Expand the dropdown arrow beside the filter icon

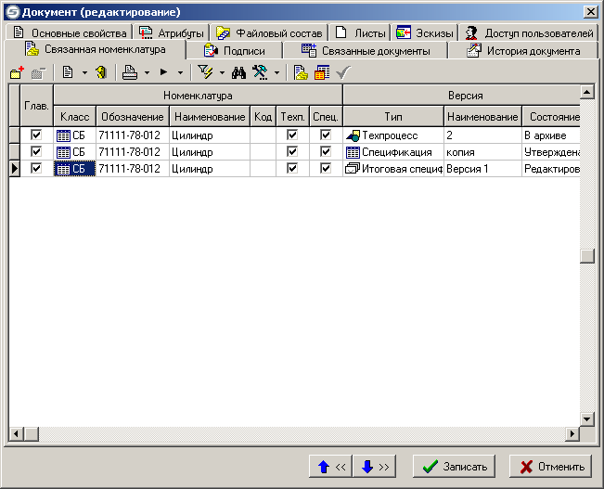point(222,72)
